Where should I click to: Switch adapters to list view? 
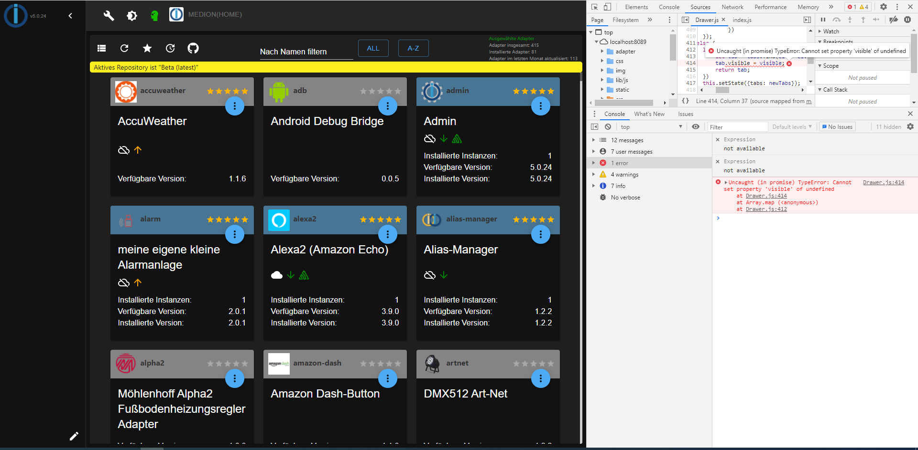101,48
